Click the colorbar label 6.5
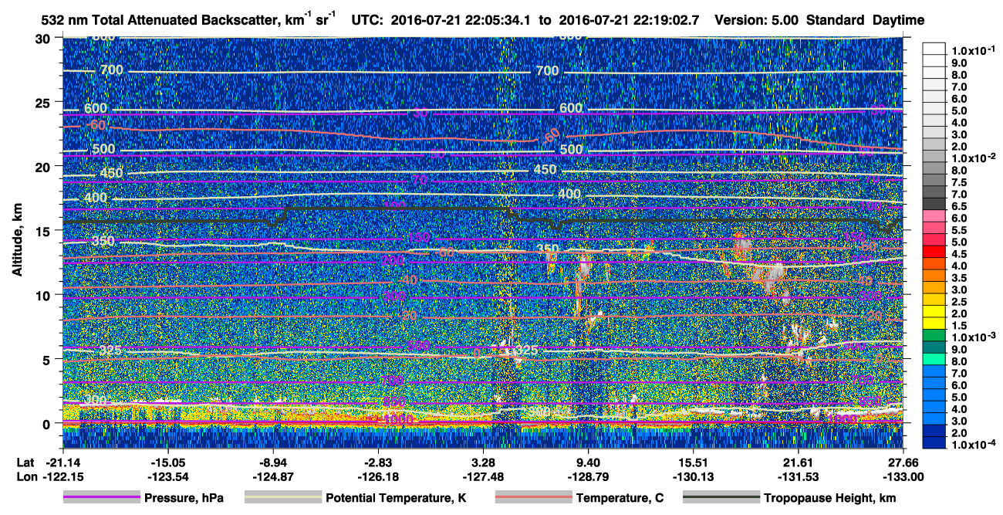Image resolution: width=1003 pixels, height=515 pixels. pos(960,206)
